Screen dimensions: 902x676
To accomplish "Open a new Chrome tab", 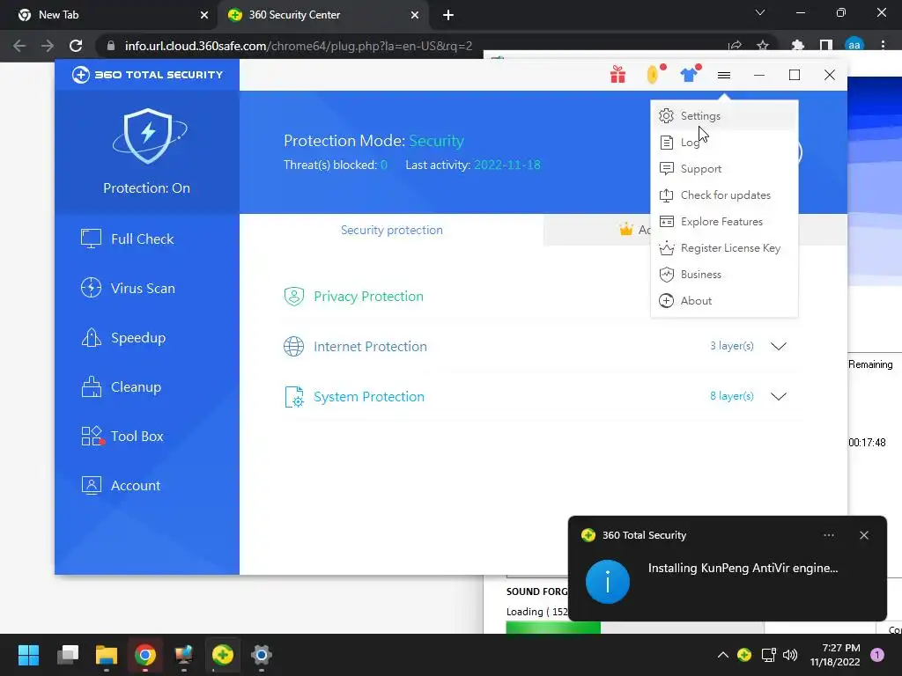I will pyautogui.click(x=448, y=15).
